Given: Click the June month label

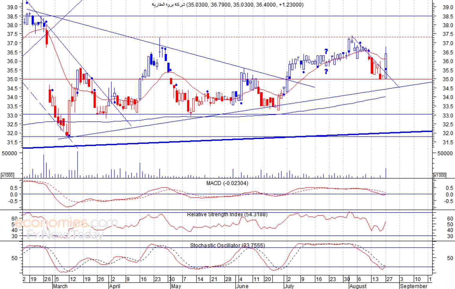Looking at the screenshot, I should coord(242,286).
